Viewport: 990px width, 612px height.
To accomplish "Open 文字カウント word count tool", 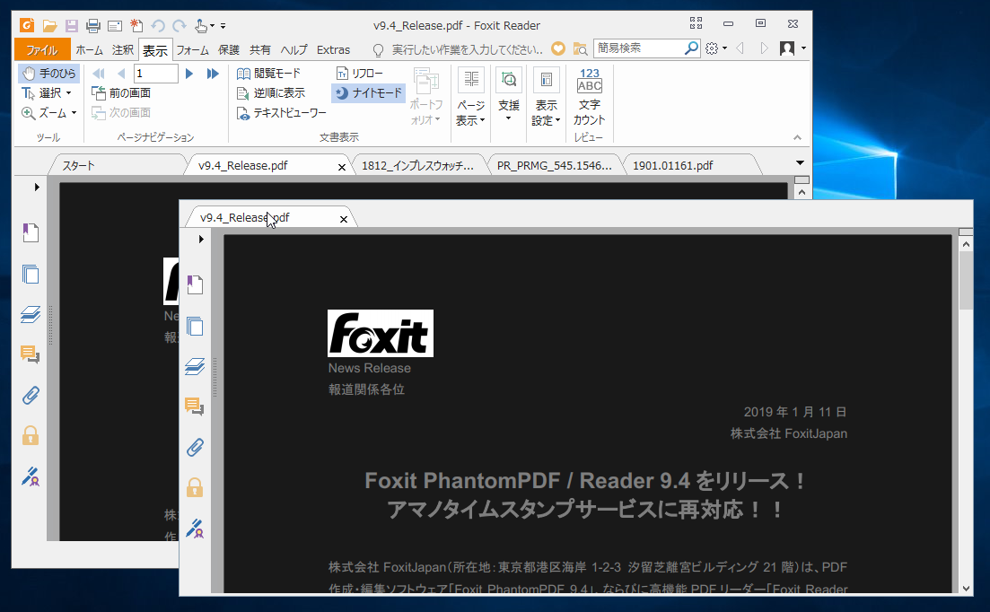I will click(x=589, y=97).
